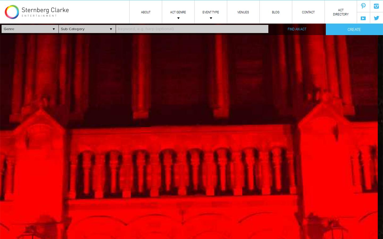Open the ABOUT menu item

pyautogui.click(x=145, y=12)
